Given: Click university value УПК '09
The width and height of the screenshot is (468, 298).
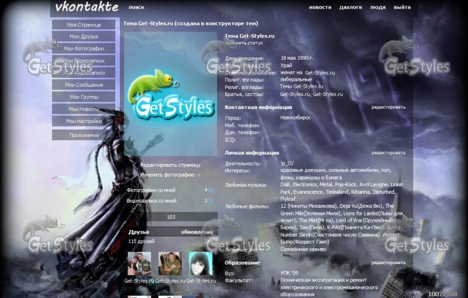Looking at the screenshot, I should tap(289, 273).
